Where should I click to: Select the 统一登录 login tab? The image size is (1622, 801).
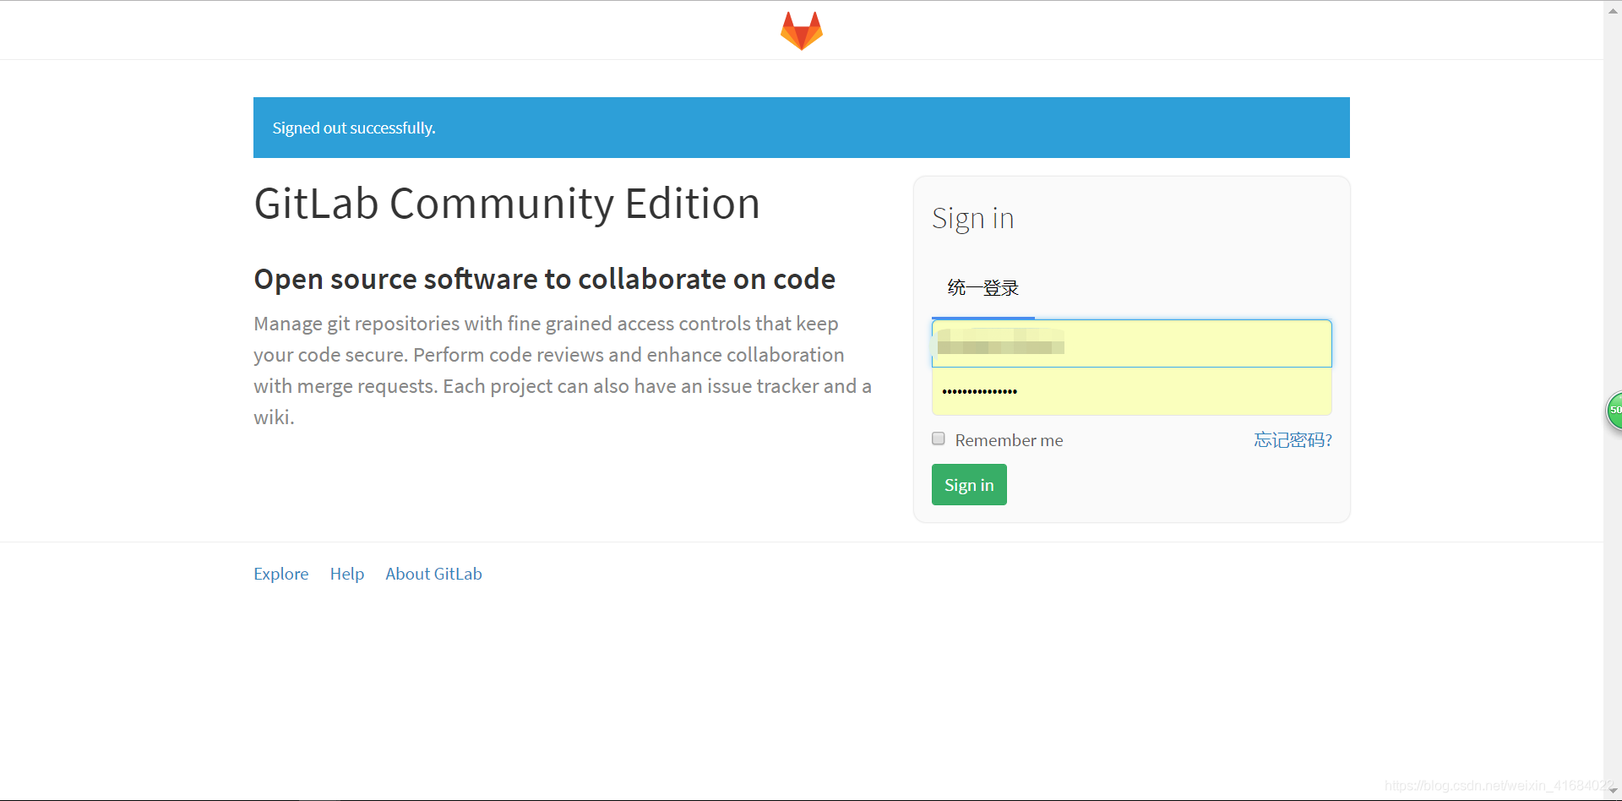tap(982, 288)
